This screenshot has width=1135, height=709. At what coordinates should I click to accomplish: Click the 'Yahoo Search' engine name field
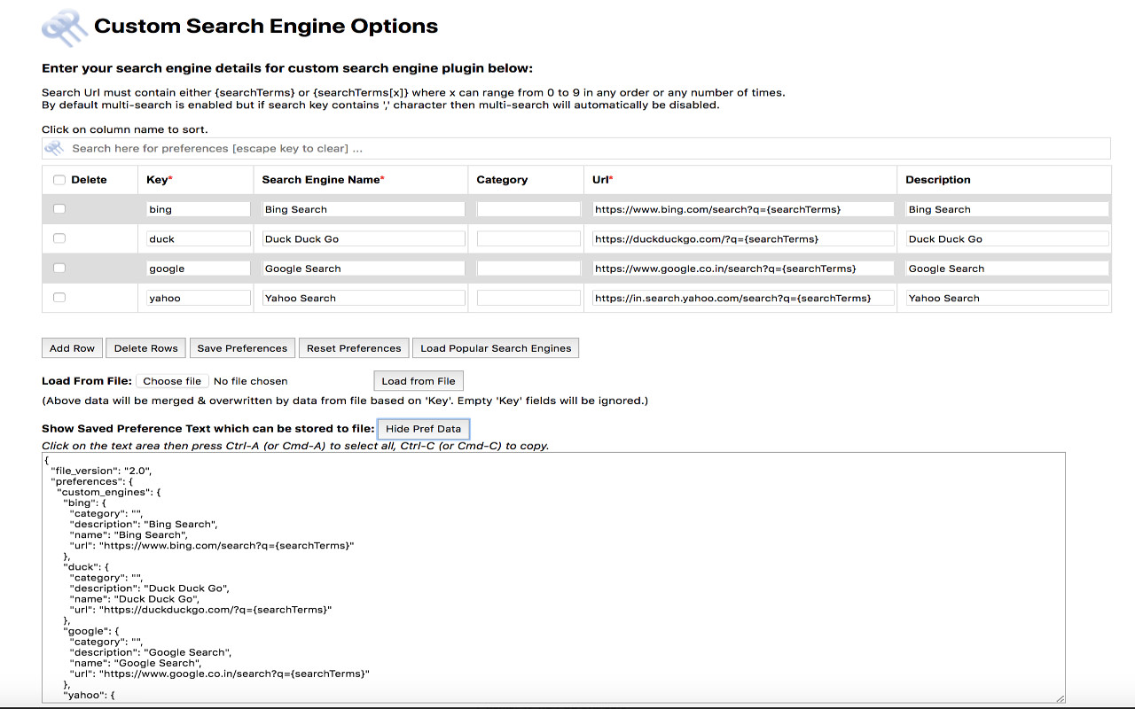point(364,298)
